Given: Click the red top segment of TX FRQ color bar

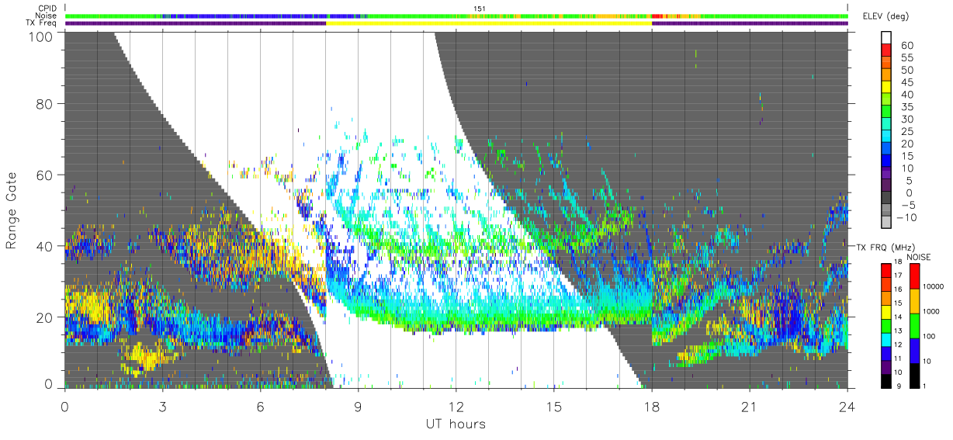Looking at the screenshot, I should point(886,270).
